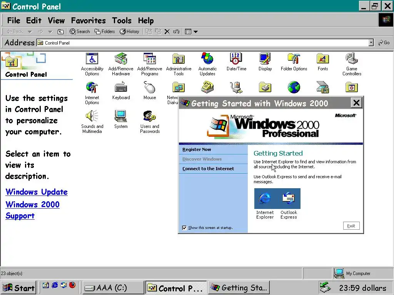Click the History toolbar button
This screenshot has height=295, width=394.
click(x=129, y=31)
